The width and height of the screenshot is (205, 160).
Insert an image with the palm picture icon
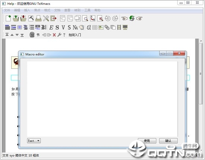[x=101, y=28]
